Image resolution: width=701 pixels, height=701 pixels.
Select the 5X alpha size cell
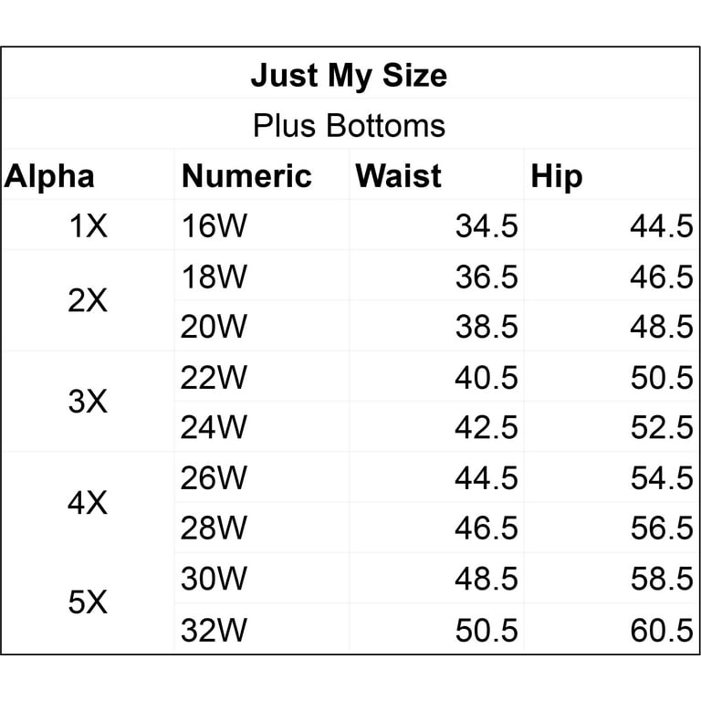88,602
